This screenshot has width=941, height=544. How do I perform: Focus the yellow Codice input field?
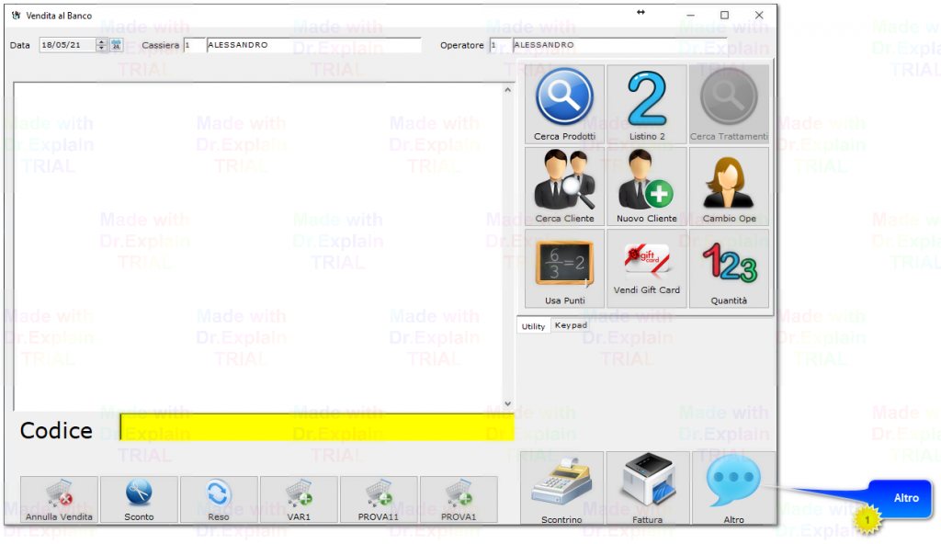tap(315, 427)
